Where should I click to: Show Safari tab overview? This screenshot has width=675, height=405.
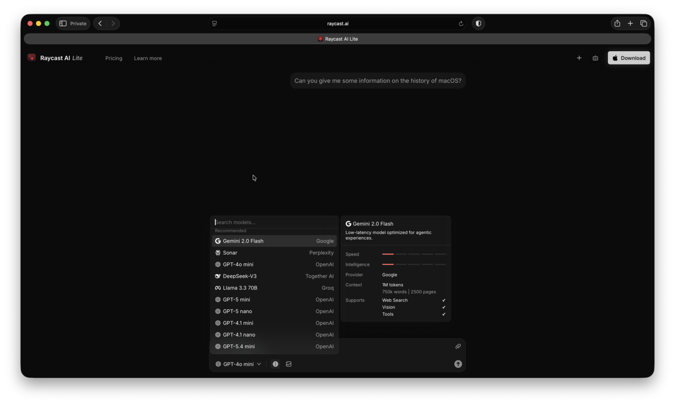[644, 24]
